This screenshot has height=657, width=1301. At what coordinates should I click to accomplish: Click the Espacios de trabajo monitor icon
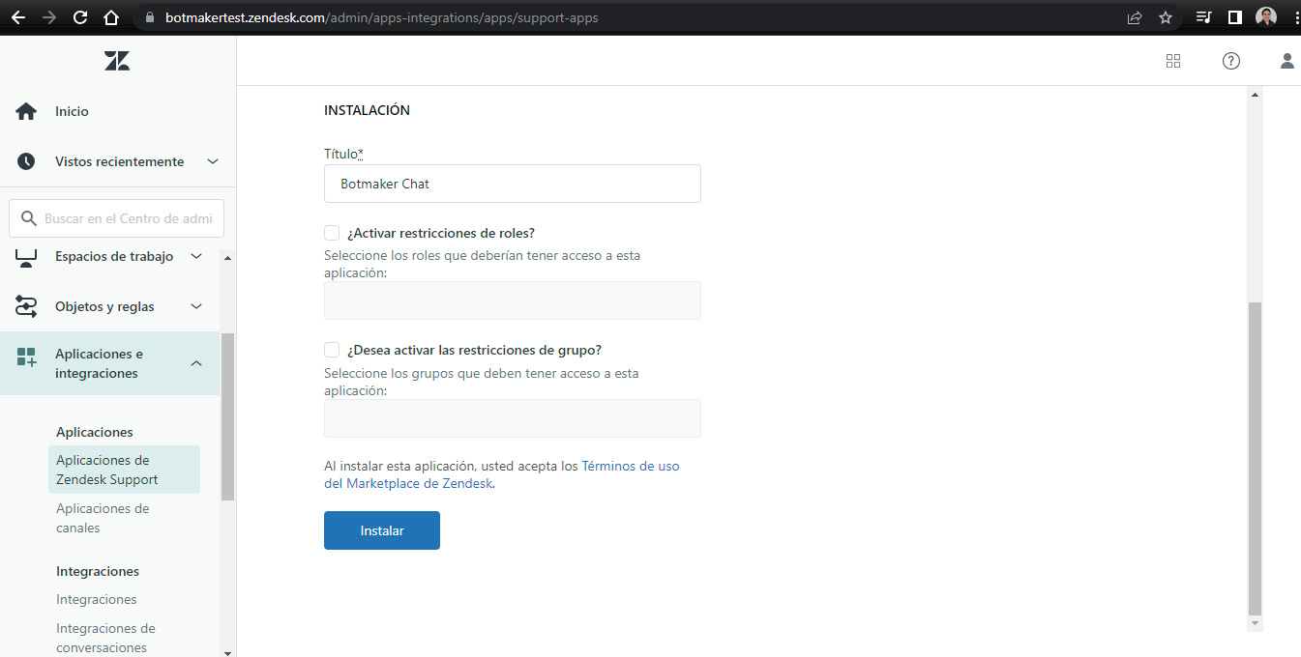pyautogui.click(x=26, y=257)
